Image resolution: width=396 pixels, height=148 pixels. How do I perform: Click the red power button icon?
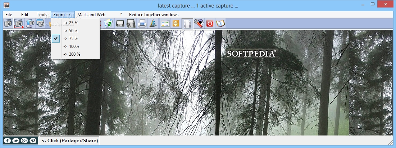pyautogui.click(x=210, y=24)
